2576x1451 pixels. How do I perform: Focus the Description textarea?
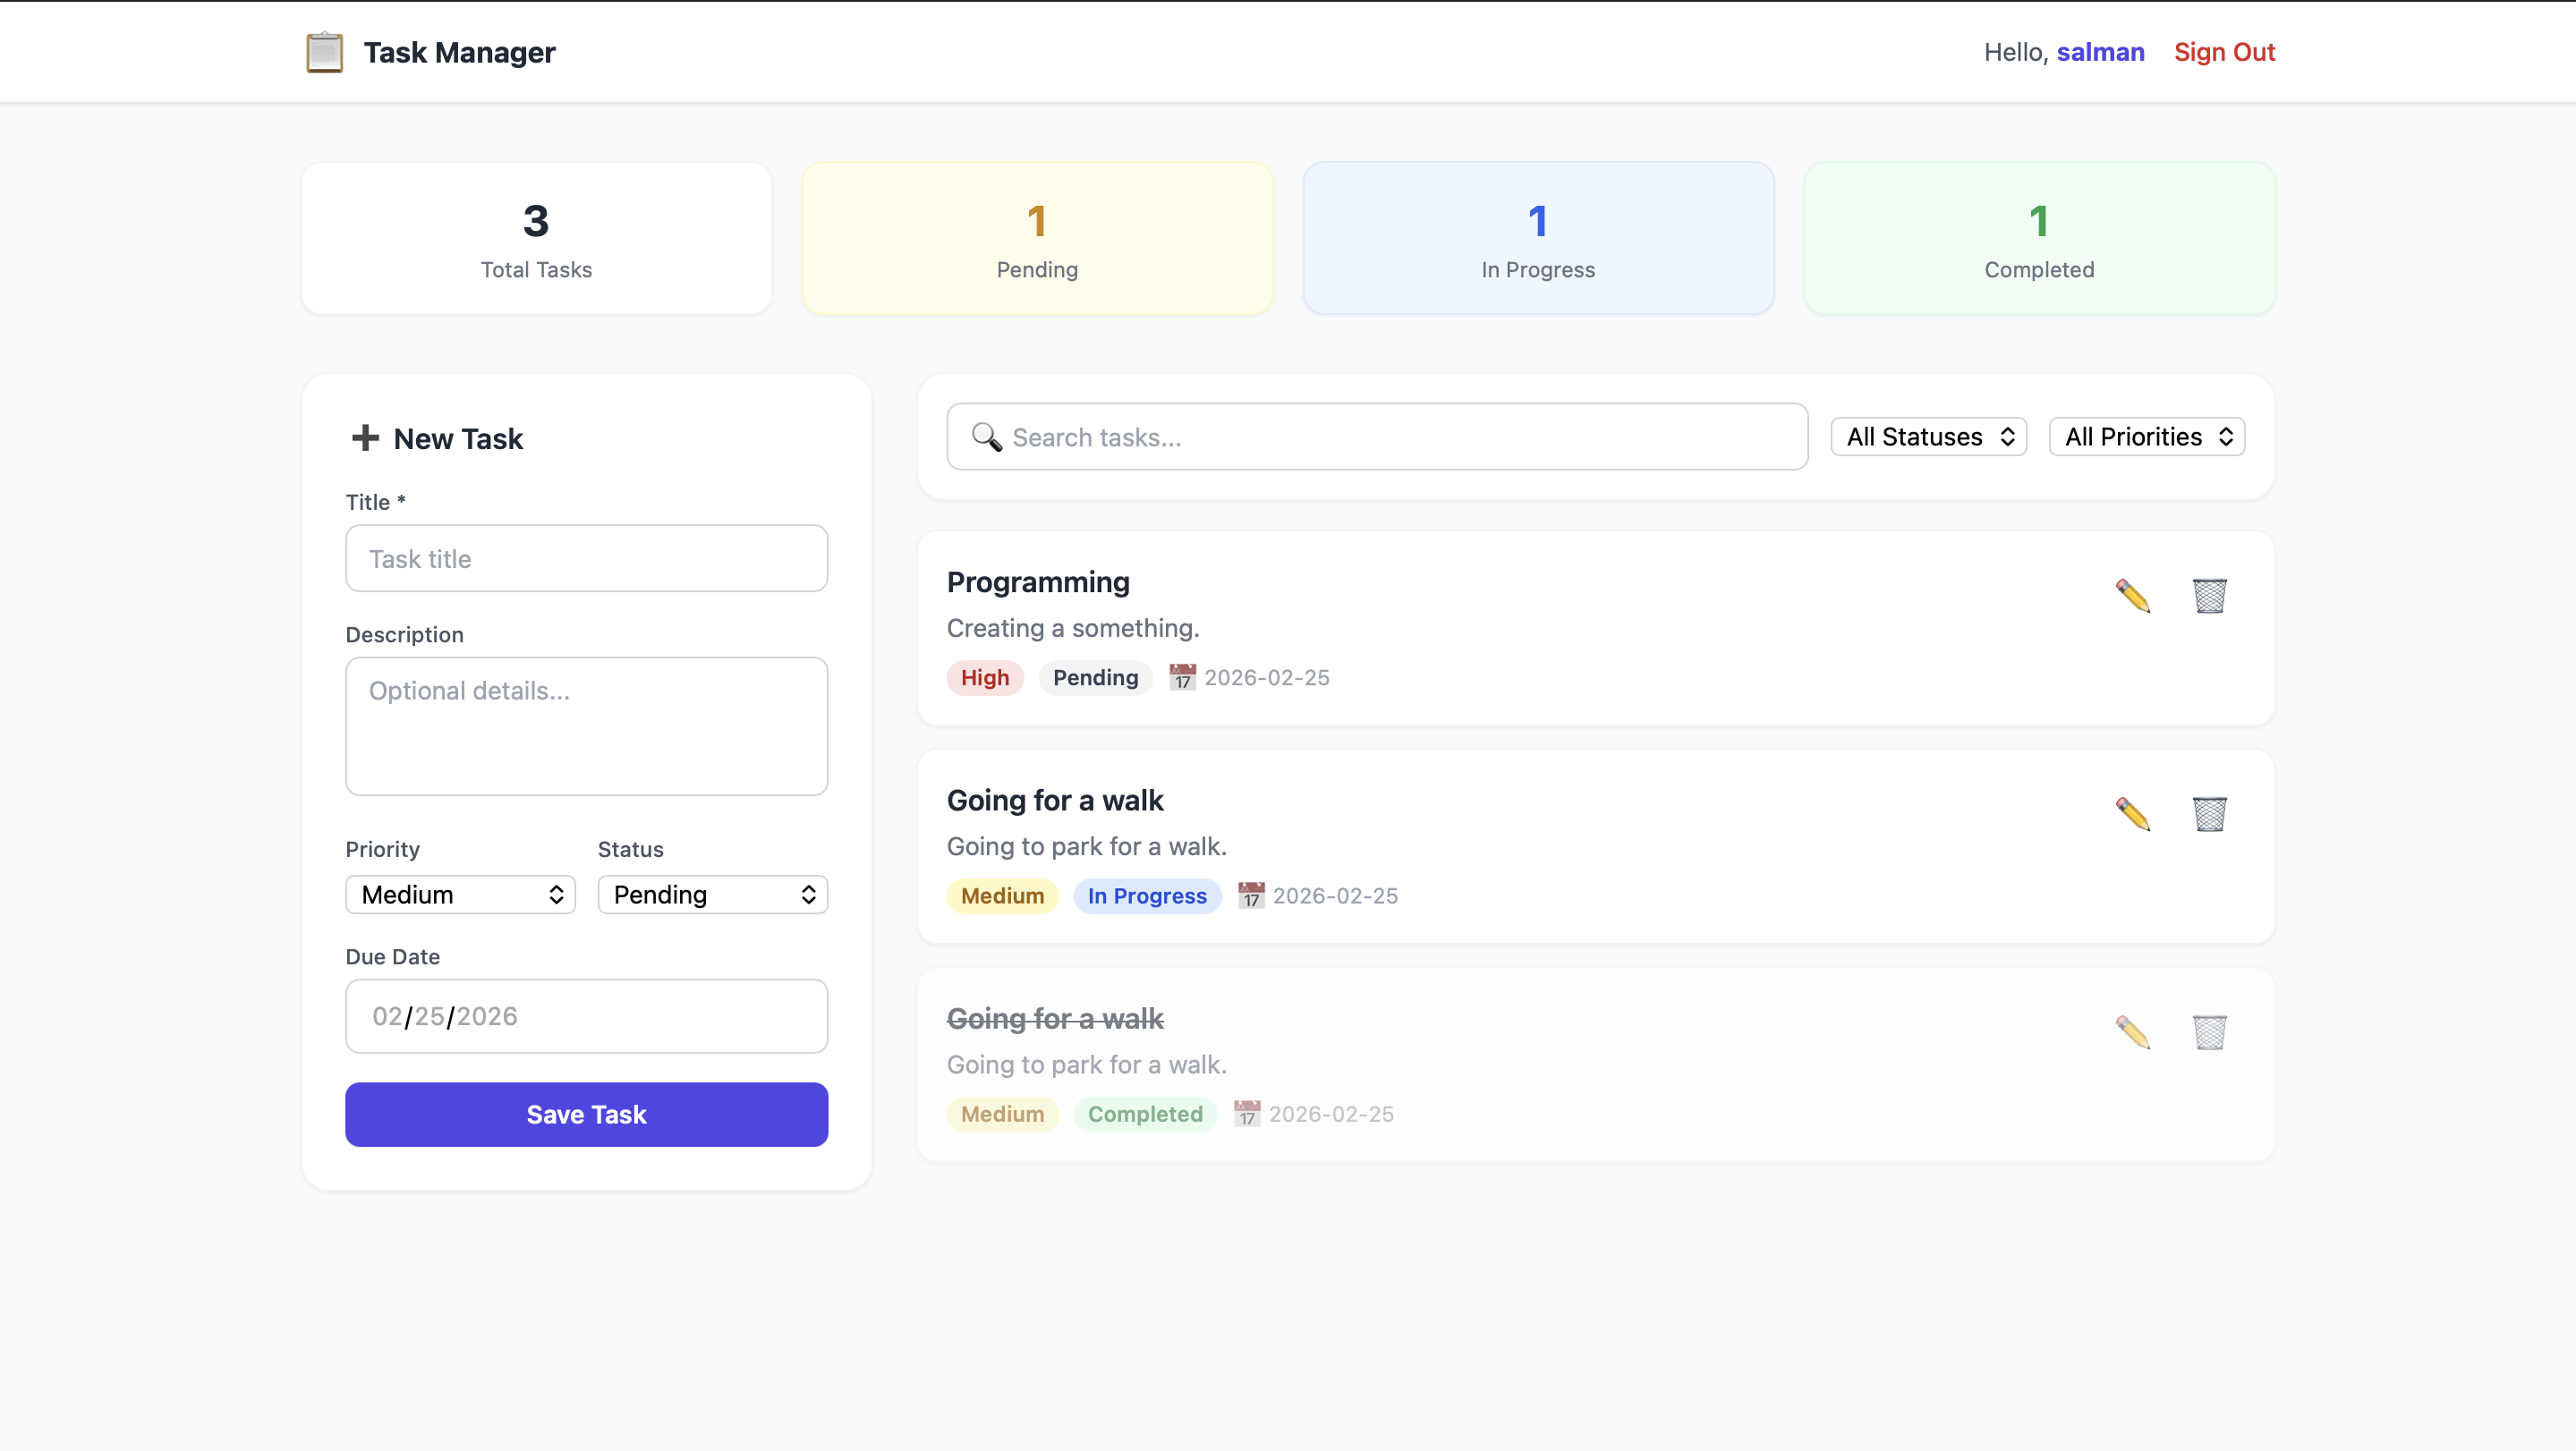586,726
